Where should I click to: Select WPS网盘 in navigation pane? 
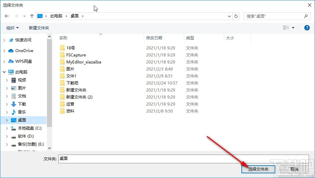pyautogui.click(x=24, y=61)
